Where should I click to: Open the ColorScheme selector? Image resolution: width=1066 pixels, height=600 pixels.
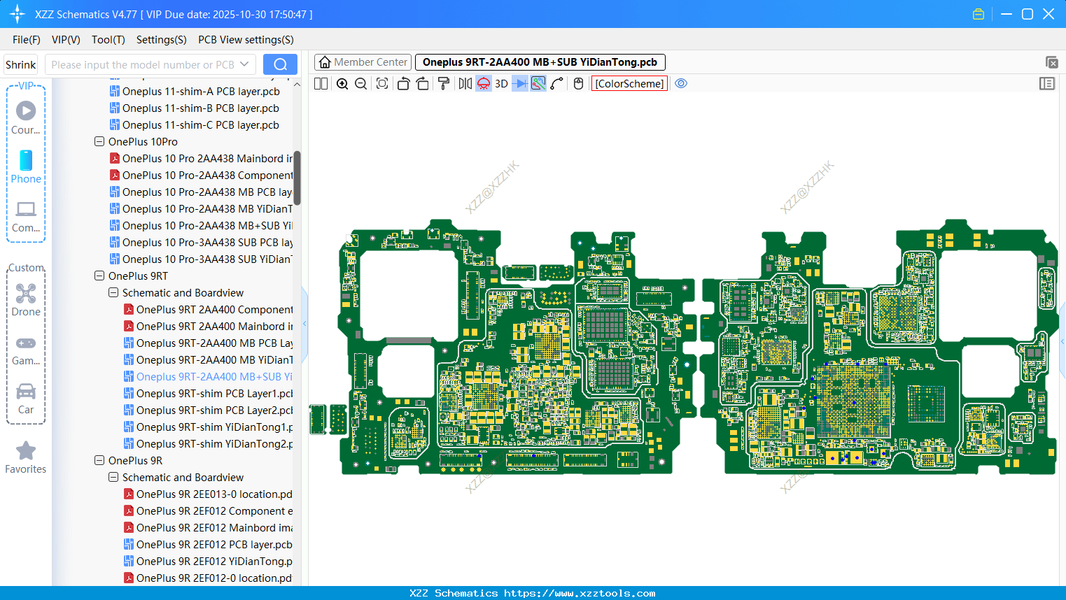point(629,84)
